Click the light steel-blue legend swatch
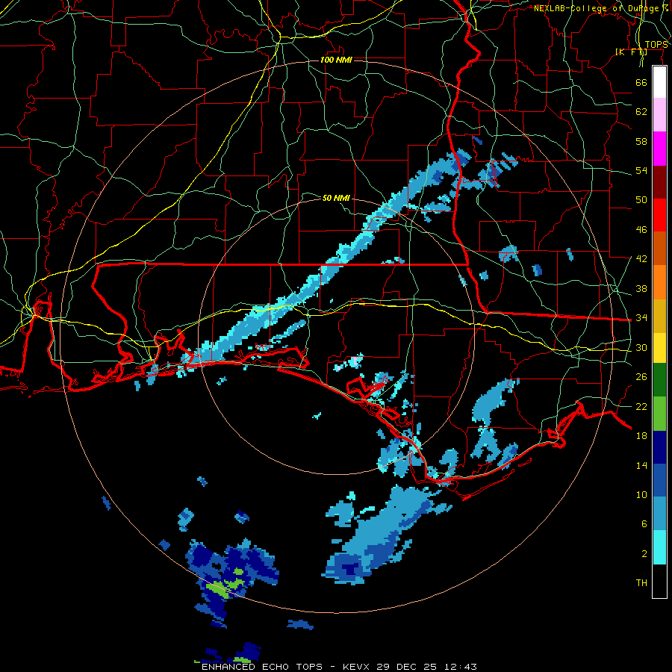Viewport: 672px width, 672px height. click(659, 514)
